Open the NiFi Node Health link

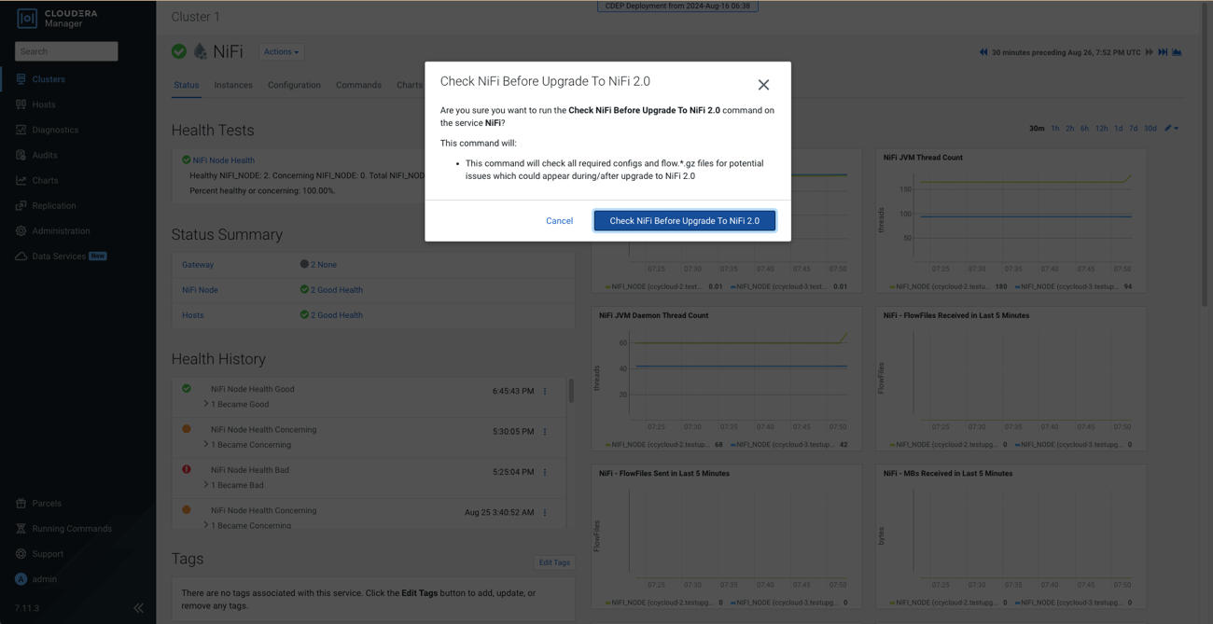(x=223, y=160)
